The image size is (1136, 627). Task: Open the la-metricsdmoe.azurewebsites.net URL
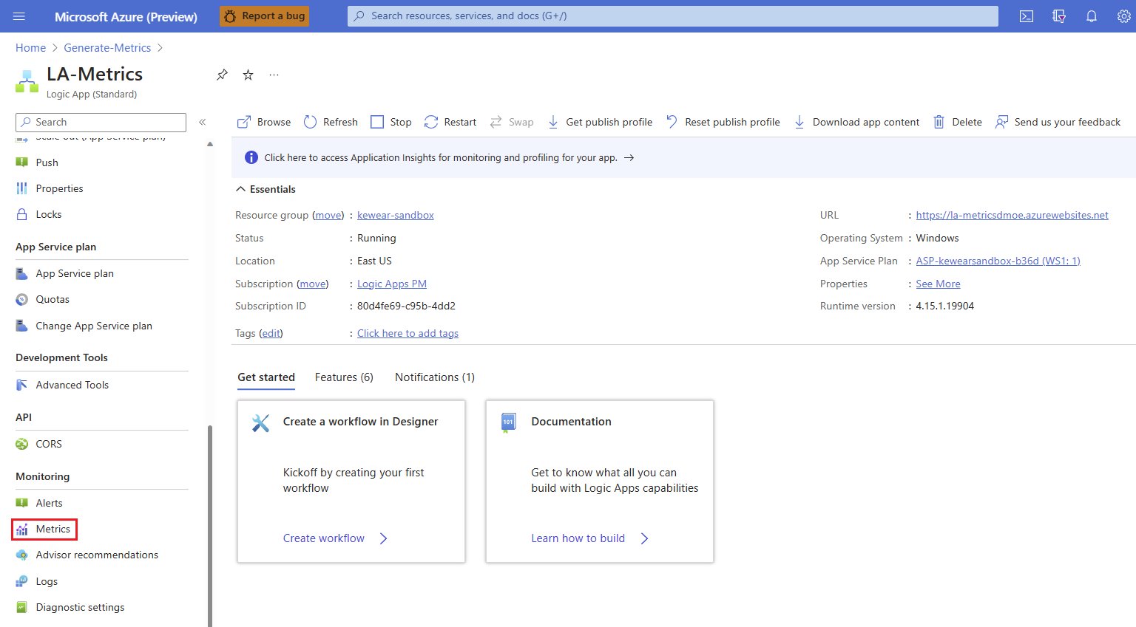click(x=1012, y=215)
